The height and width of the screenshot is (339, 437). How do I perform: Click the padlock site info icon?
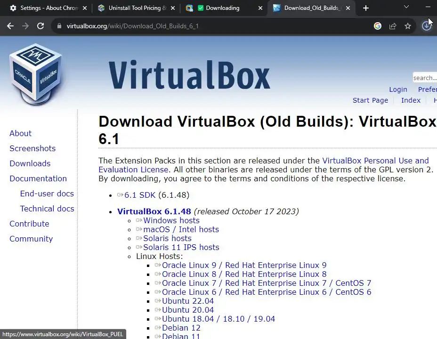tap(59, 26)
